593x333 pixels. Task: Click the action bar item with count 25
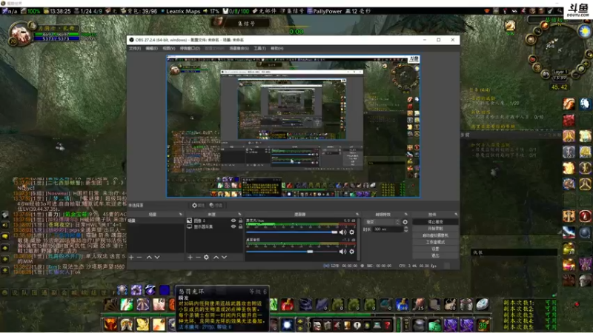[418, 304]
